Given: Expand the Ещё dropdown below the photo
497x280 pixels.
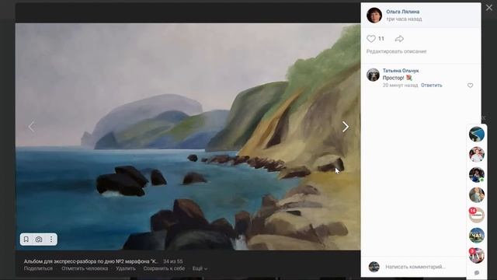Looking at the screenshot, I should (x=200, y=268).
